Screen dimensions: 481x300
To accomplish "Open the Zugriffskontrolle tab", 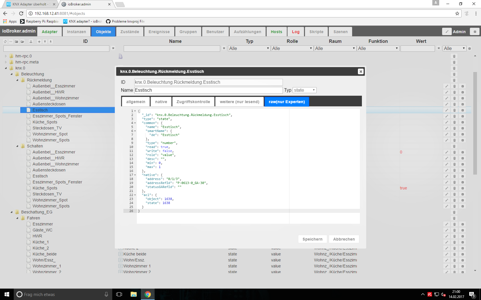I will point(193,102).
